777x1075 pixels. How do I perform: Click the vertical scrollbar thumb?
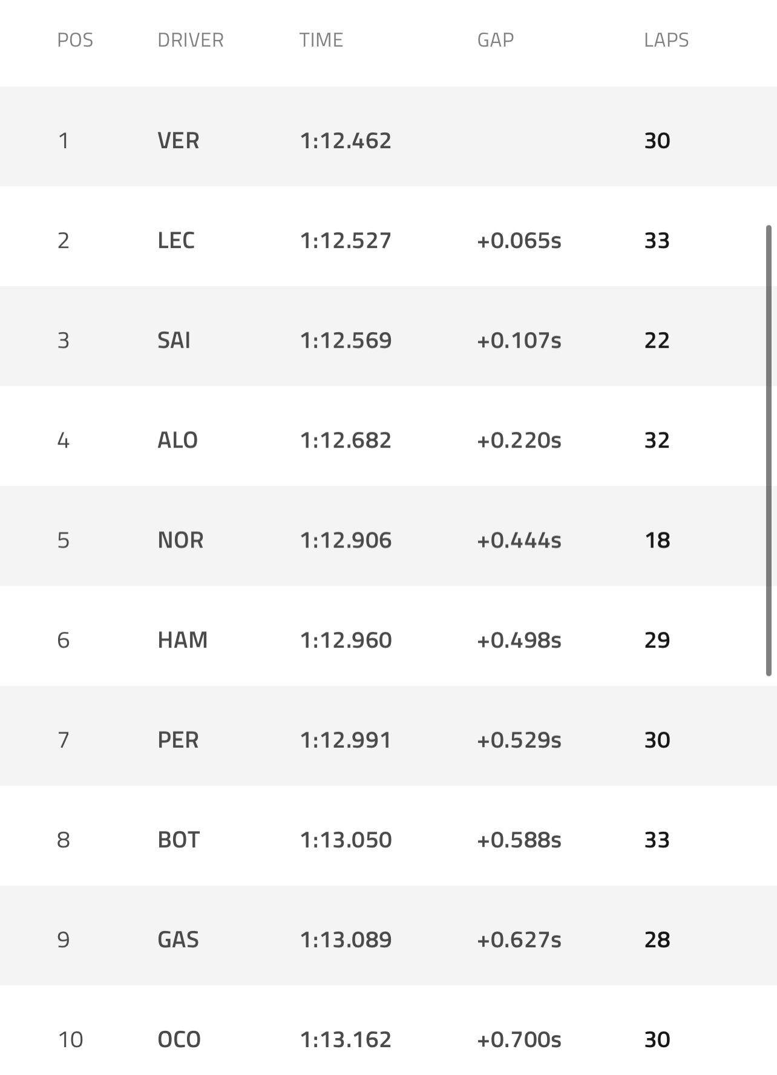[769, 451]
